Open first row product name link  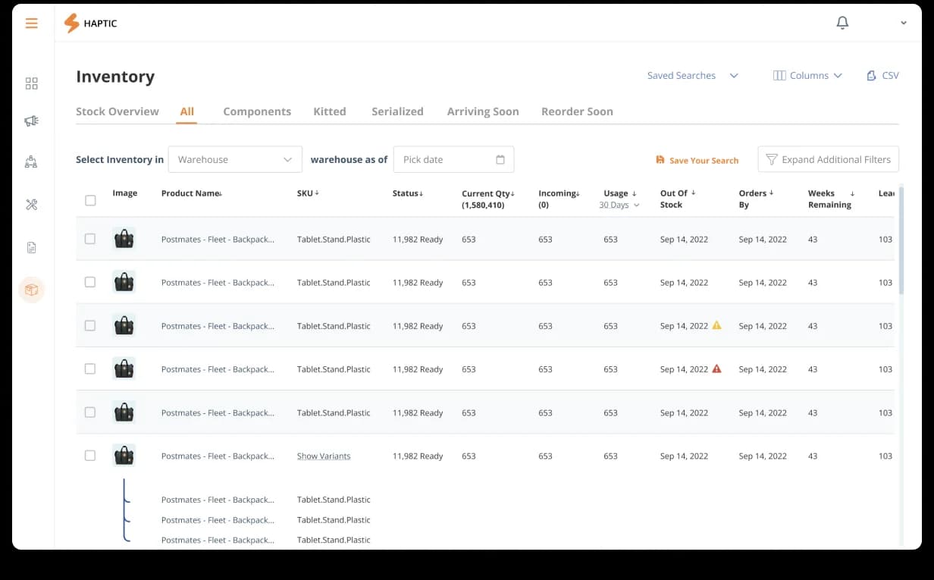[218, 240]
